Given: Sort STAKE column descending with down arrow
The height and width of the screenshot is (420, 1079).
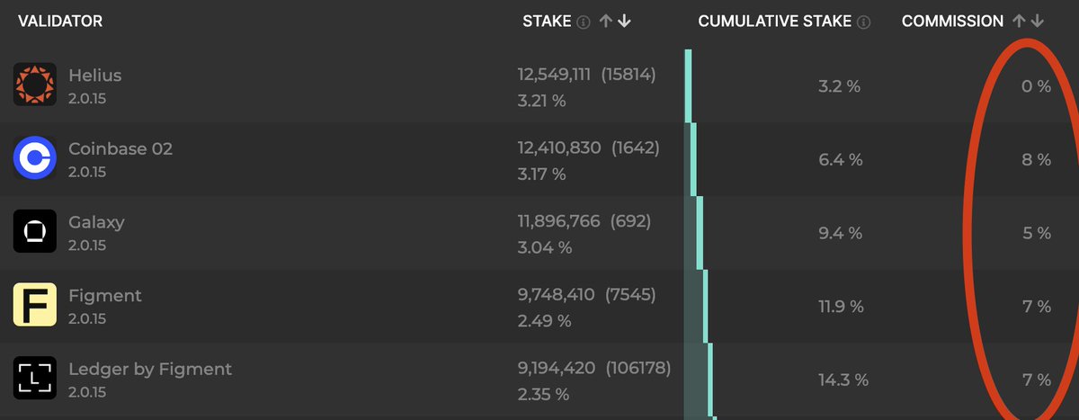Looking at the screenshot, I should [624, 22].
